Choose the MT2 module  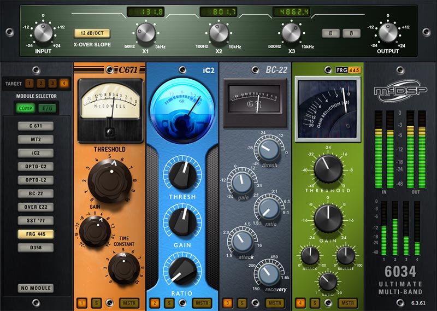36,139
